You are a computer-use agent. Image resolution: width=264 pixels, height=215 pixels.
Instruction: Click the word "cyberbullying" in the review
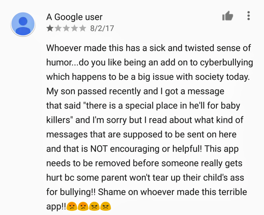pyautogui.click(x=226, y=63)
